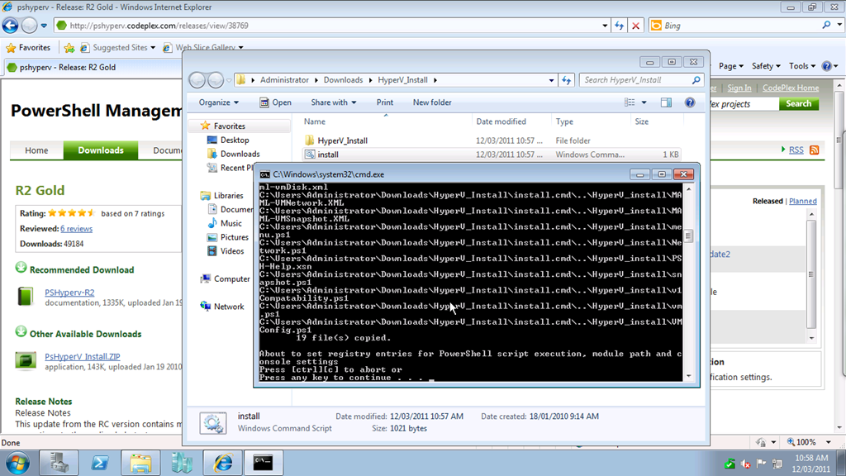Click the Downloads segment in Explorer breadcrumb
846x476 pixels.
(x=343, y=80)
